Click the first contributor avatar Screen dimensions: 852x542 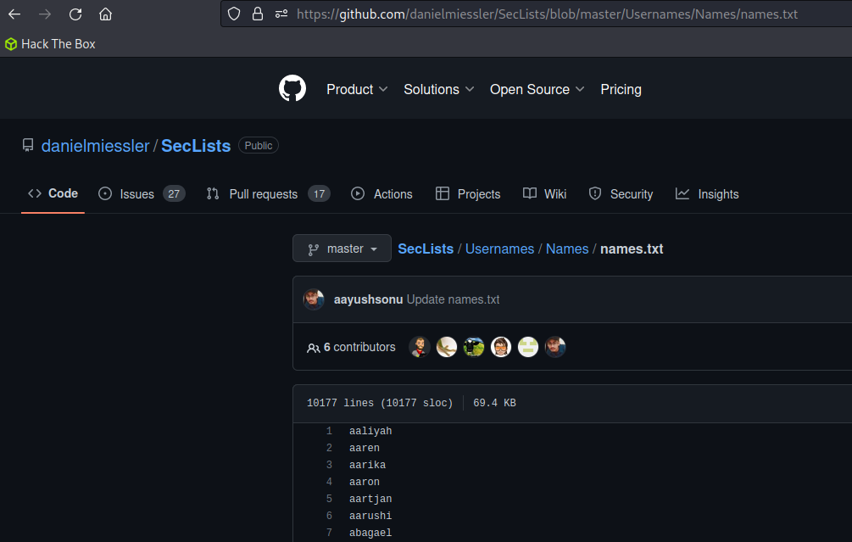(420, 347)
